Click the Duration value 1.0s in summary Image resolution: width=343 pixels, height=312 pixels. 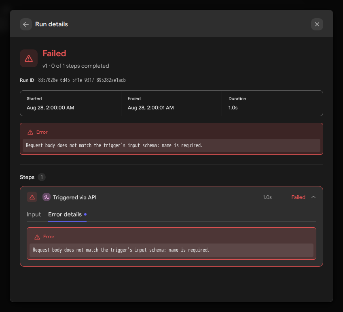click(233, 108)
